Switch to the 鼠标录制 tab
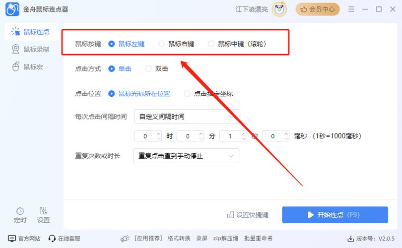Screen dimensions: 402x248 (31, 49)
